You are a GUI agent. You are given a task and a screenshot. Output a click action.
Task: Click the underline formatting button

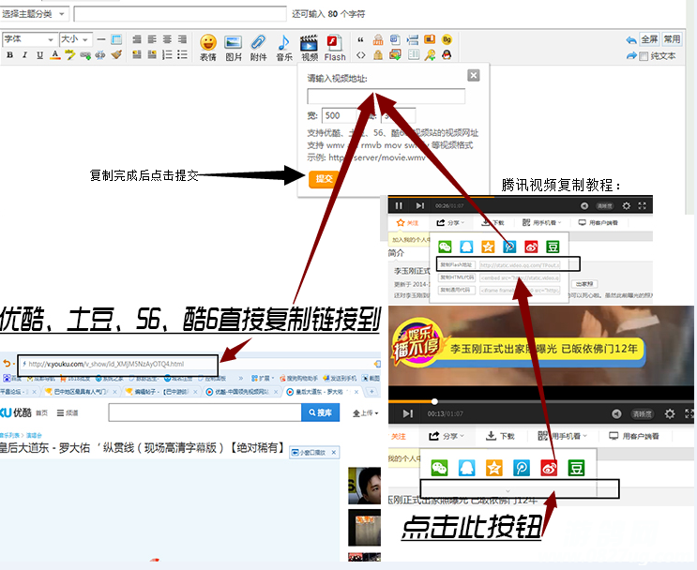click(x=39, y=55)
